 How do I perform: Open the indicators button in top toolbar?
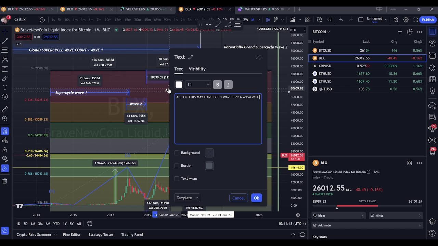click(293, 20)
